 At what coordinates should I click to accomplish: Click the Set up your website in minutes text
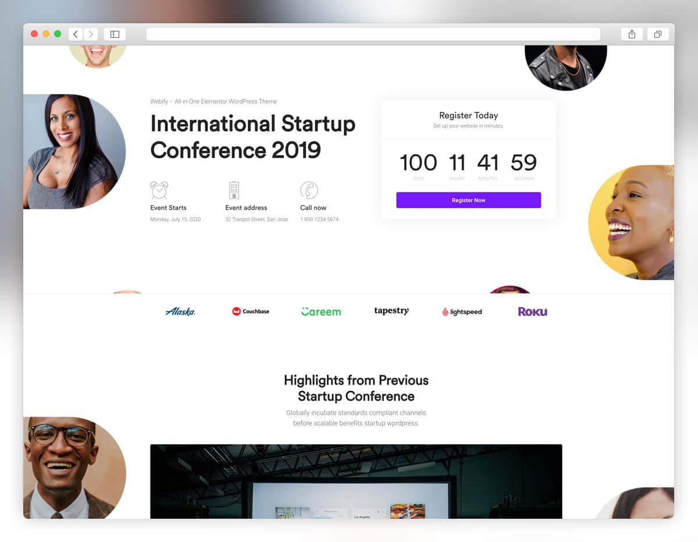pos(469,126)
